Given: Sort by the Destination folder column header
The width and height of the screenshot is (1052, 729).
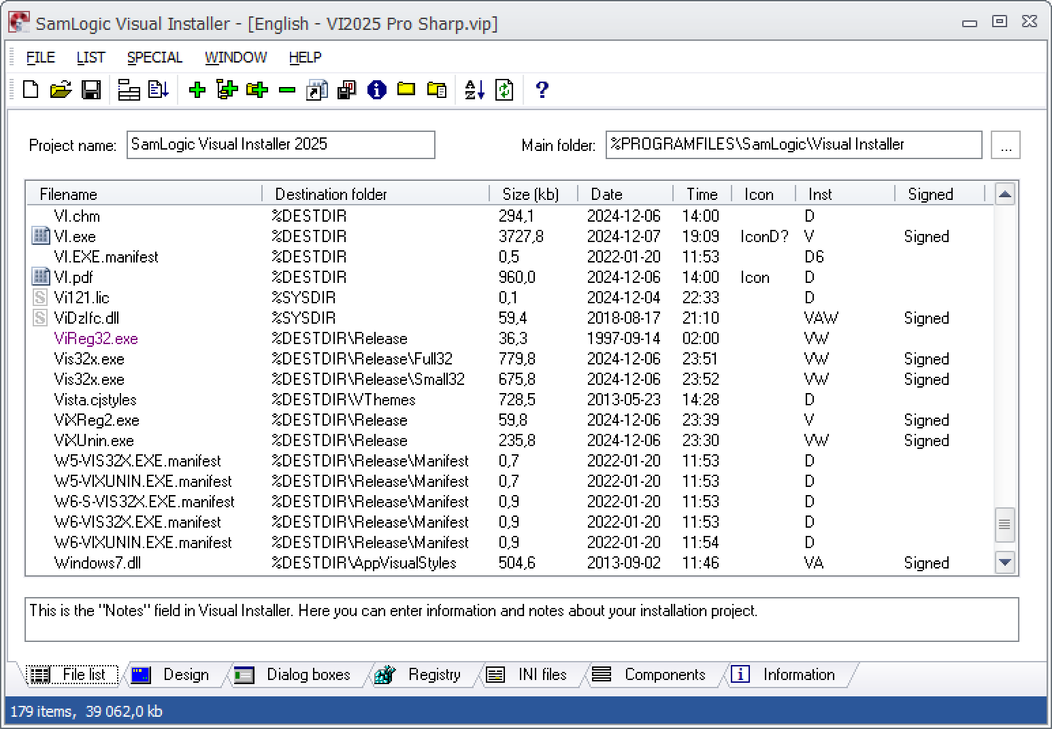Looking at the screenshot, I should point(376,194).
